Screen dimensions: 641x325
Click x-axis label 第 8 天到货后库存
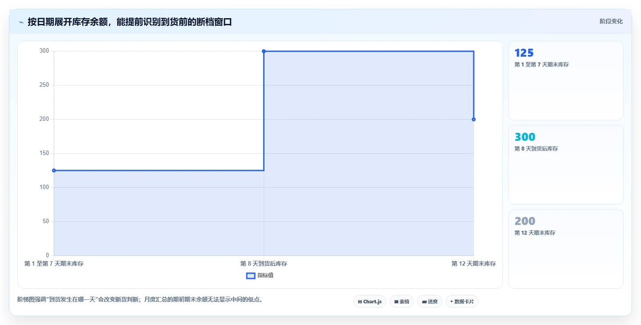pyautogui.click(x=264, y=264)
